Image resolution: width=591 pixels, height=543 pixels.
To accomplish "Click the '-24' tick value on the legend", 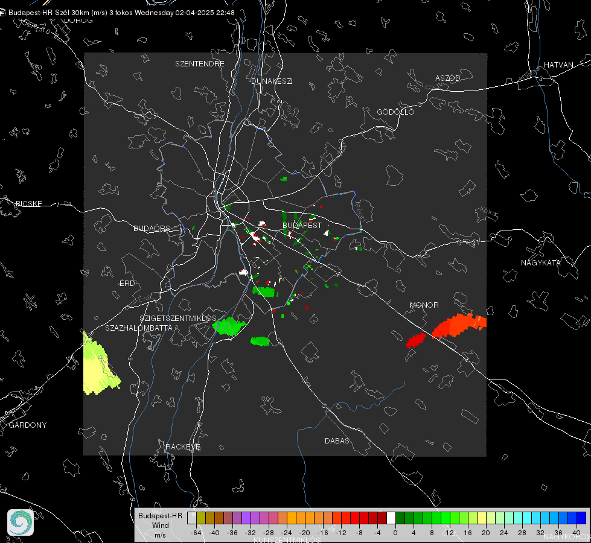I will (x=287, y=533).
